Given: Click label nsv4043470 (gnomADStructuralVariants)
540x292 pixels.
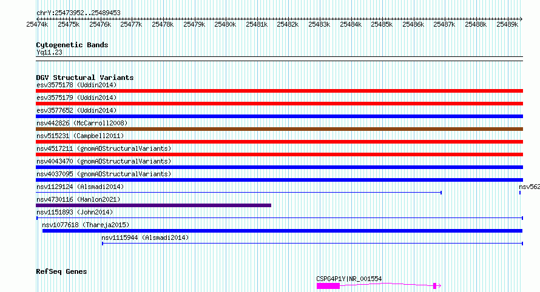Looking at the screenshot, I should pos(104,161).
